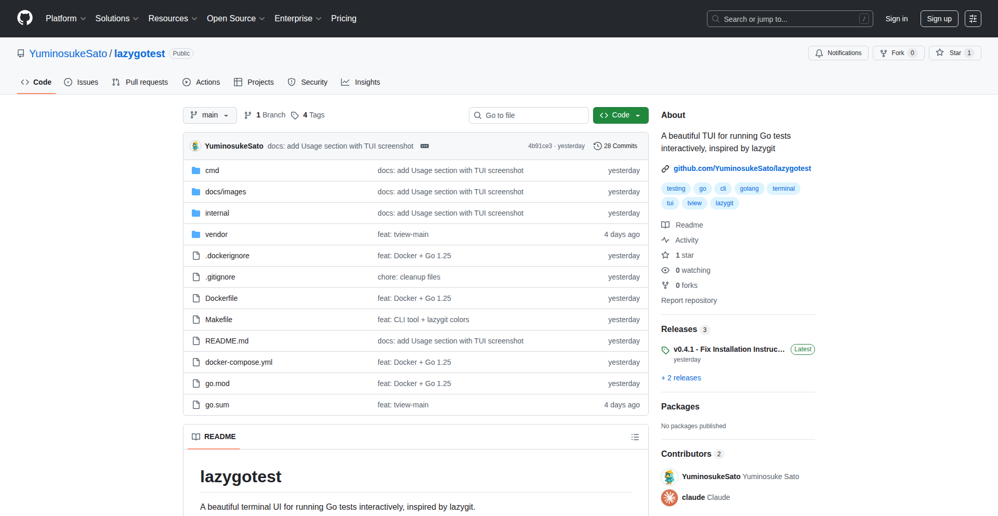This screenshot has height=516, width=998.
Task: Open the 28 Commits history
Action: (615, 146)
